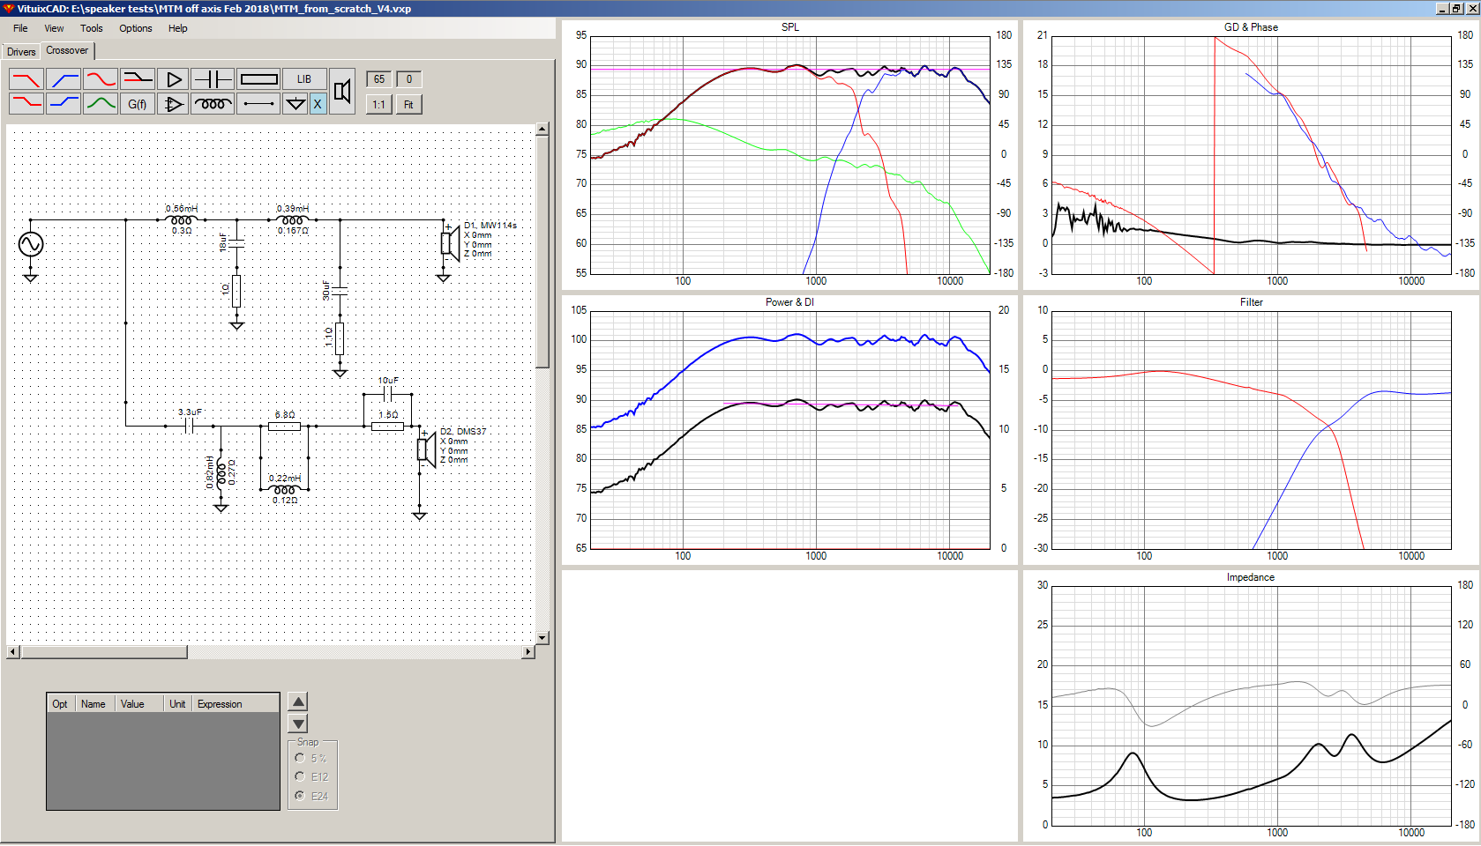Select the 10uF capacitor in schematic
The height and width of the screenshot is (846, 1481).
click(388, 394)
